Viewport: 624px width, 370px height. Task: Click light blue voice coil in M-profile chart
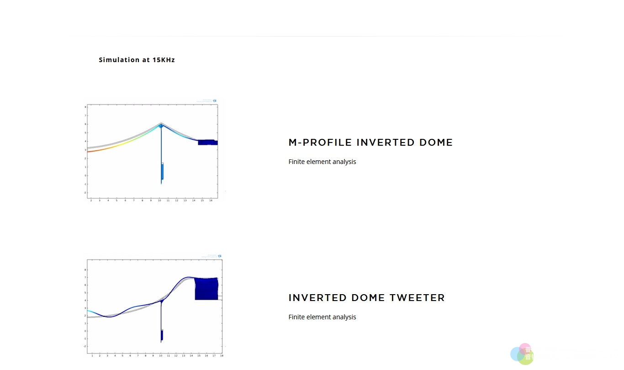[162, 171]
